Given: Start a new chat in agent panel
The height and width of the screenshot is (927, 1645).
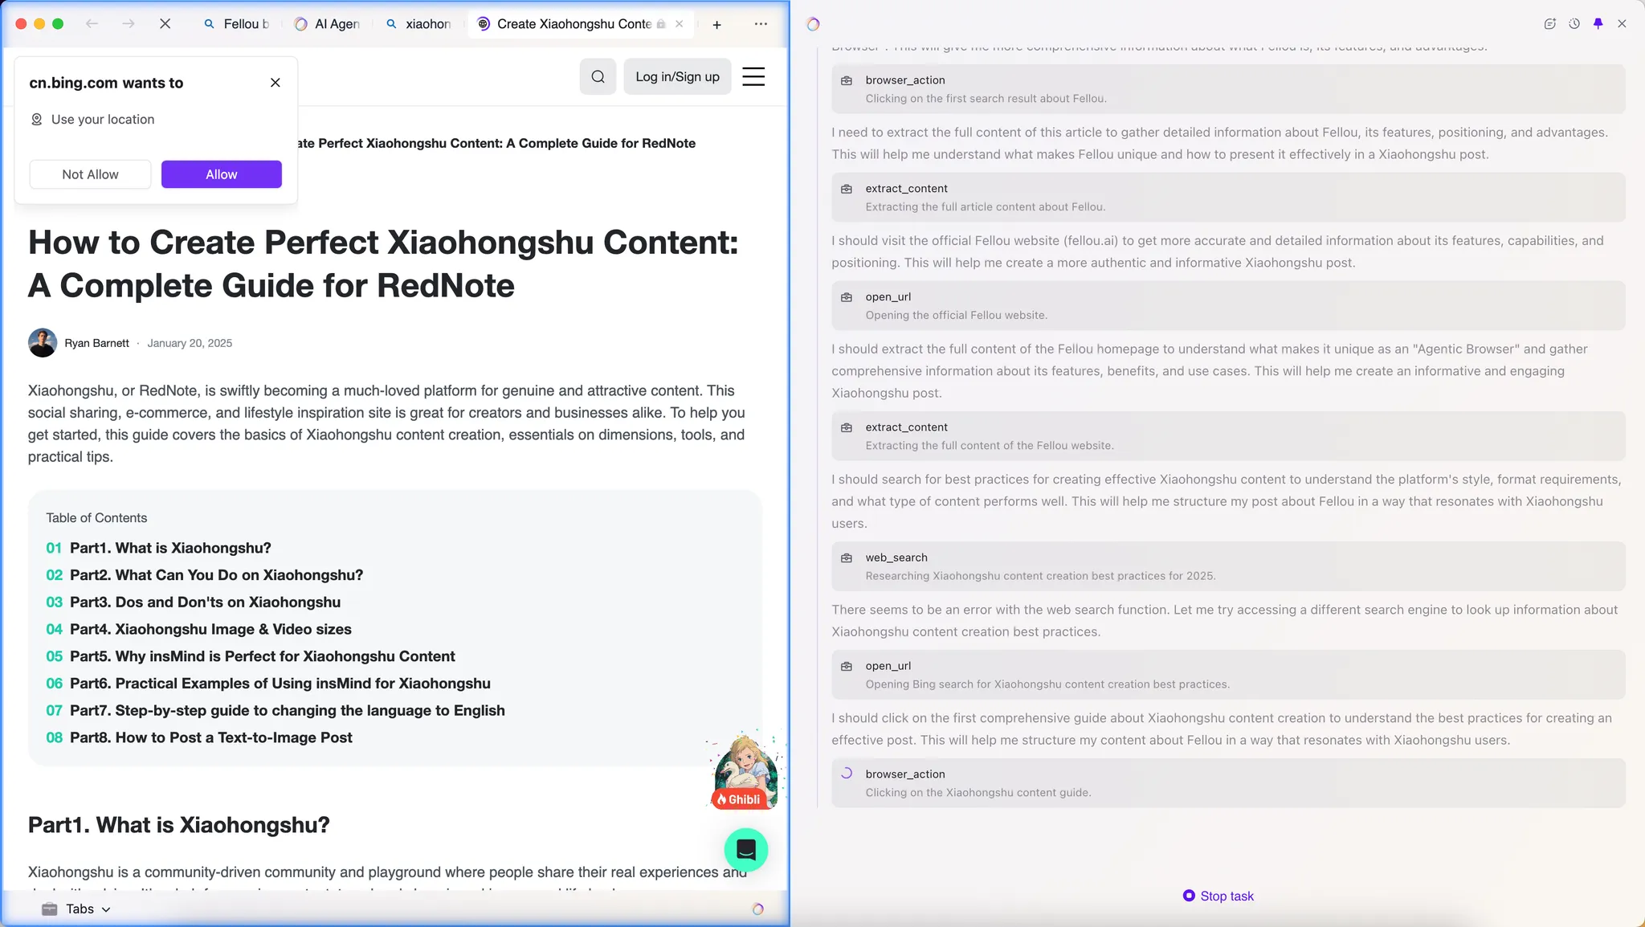Looking at the screenshot, I should pyautogui.click(x=1549, y=24).
